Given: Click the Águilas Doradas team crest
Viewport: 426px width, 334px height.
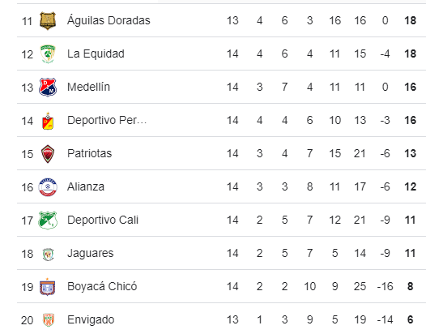Looking at the screenshot, I should (48, 20).
